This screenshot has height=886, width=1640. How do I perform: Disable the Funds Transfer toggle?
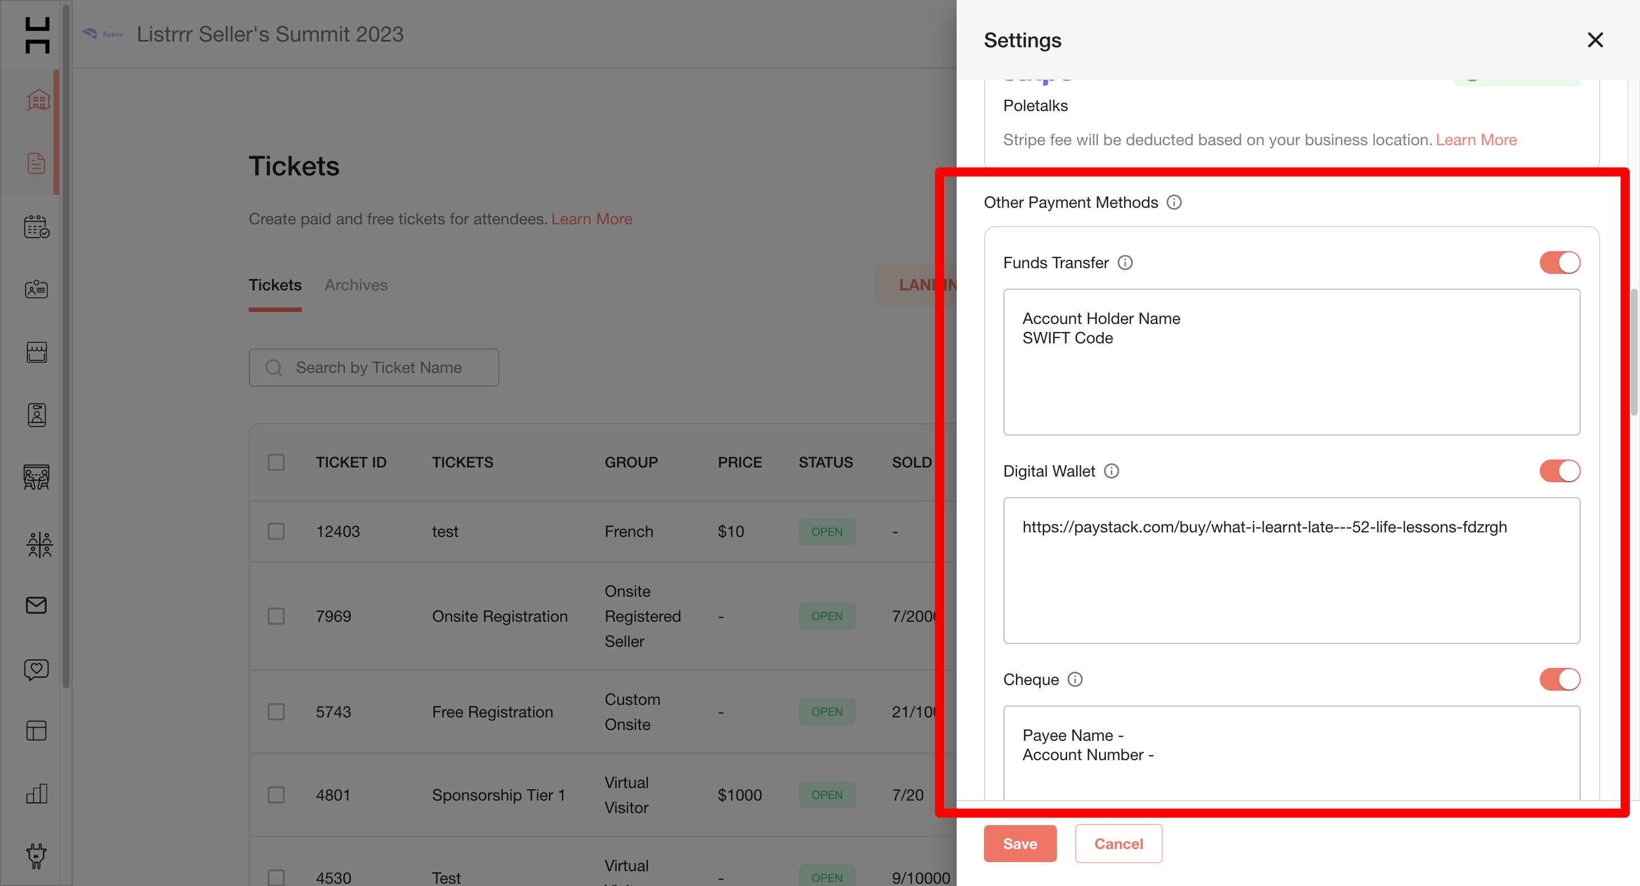(1559, 263)
